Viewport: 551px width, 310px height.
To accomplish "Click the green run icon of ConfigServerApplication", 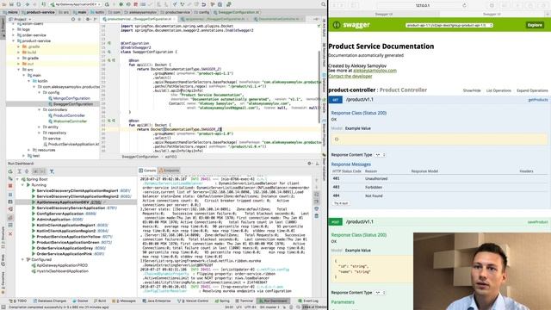I will [34, 214].
